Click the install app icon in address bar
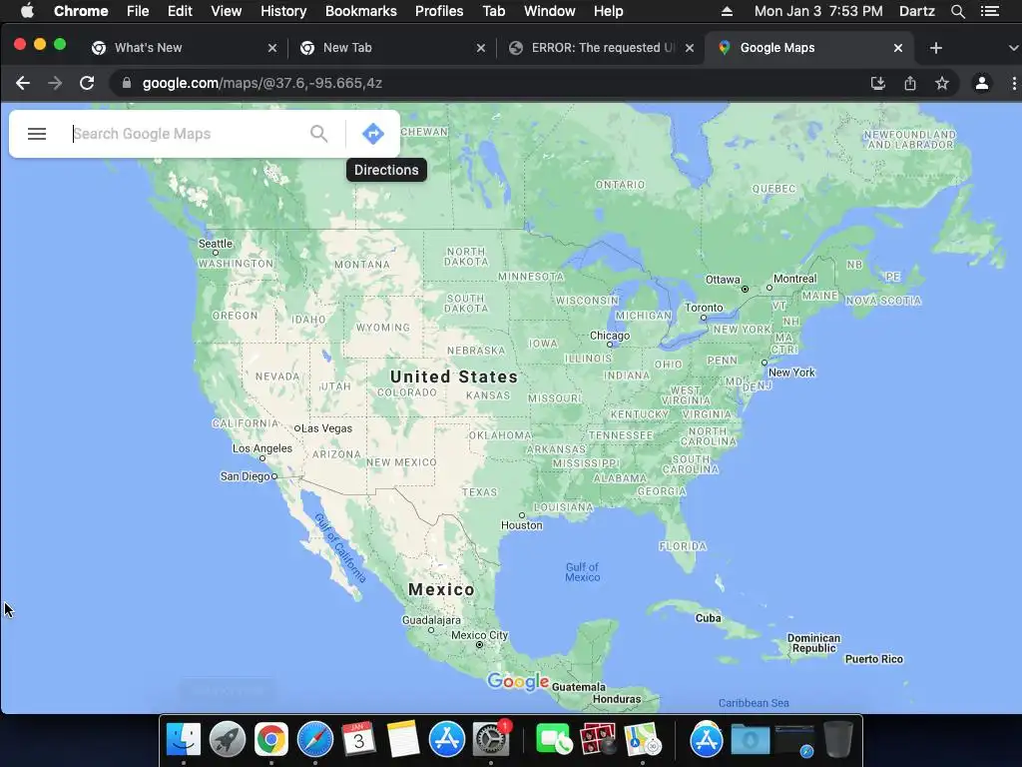Viewport: 1022px width, 767px height. (878, 83)
